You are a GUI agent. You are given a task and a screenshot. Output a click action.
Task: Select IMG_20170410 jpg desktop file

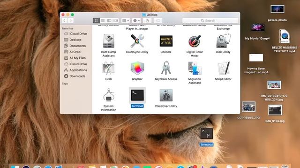[274, 85]
